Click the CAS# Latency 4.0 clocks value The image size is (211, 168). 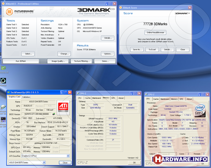coord(113,125)
